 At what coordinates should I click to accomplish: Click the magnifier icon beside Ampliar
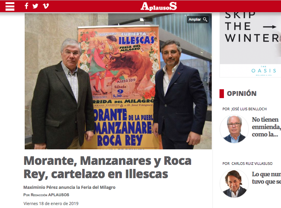point(205,20)
